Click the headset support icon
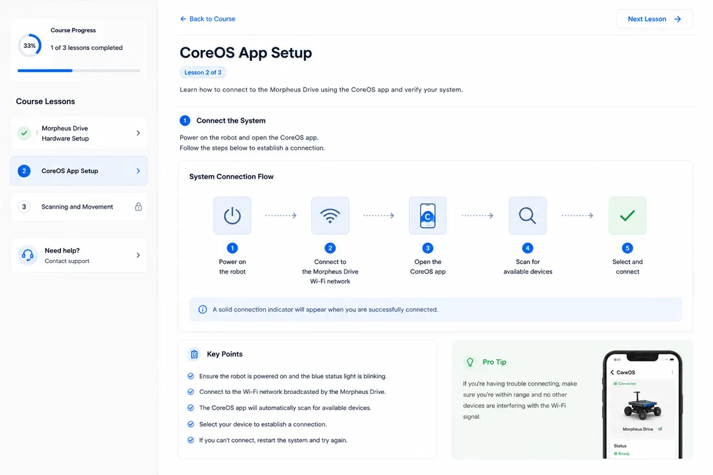 coord(28,255)
